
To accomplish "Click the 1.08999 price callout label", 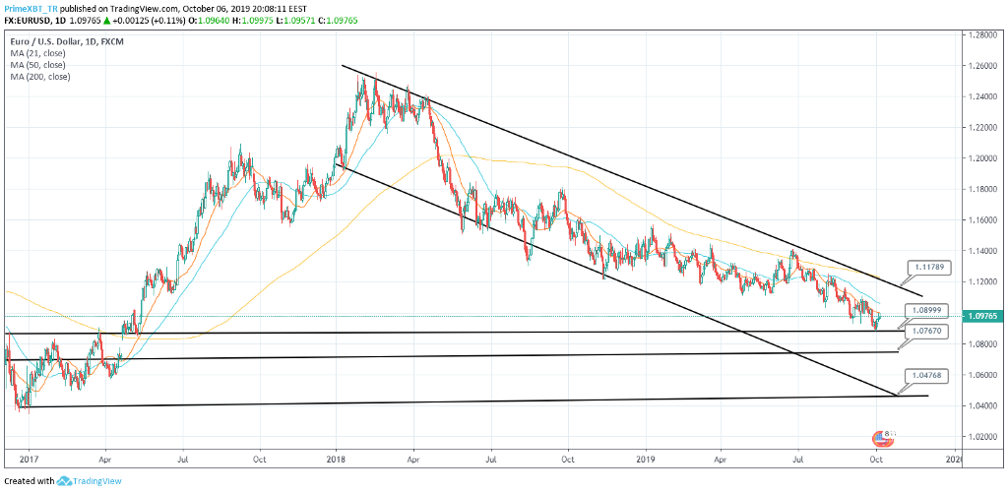I will click(925, 309).
